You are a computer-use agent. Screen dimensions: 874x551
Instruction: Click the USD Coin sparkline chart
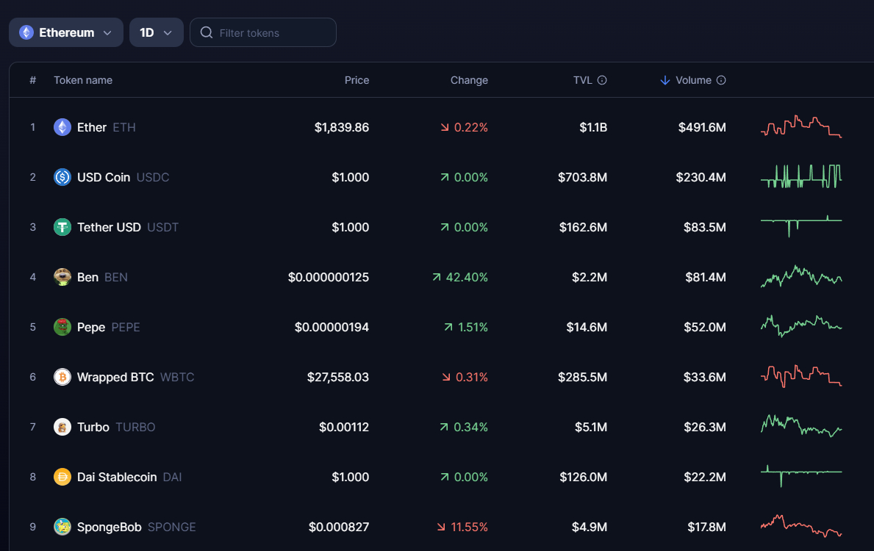click(801, 176)
